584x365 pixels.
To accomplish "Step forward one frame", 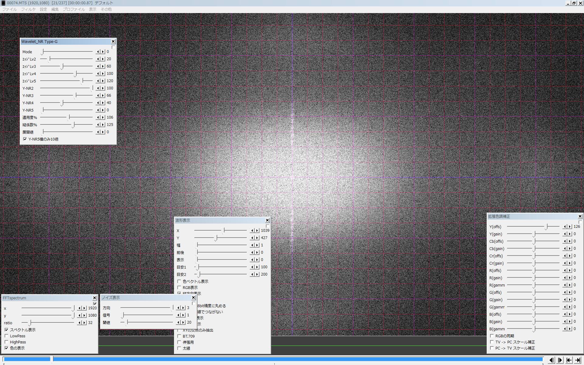I will 560,360.
